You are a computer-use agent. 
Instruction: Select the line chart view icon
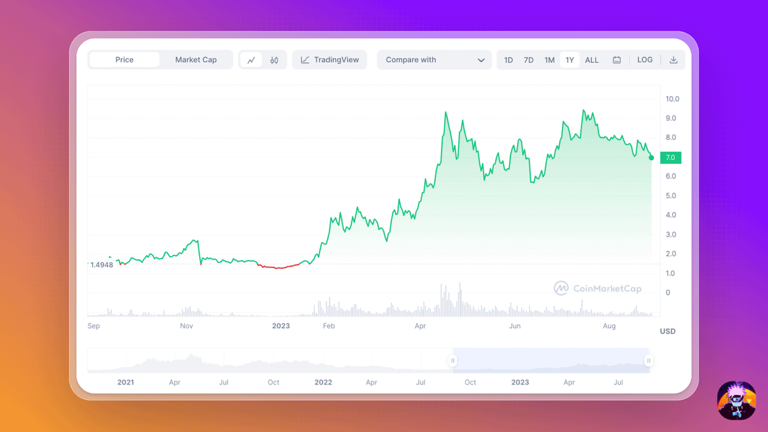click(251, 60)
